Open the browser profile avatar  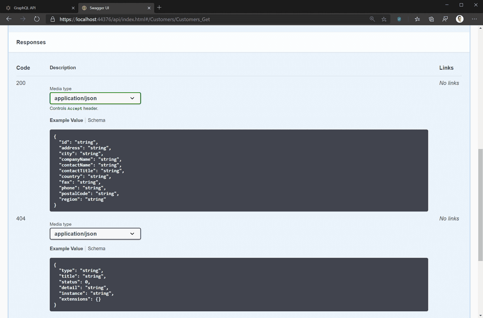point(459,19)
